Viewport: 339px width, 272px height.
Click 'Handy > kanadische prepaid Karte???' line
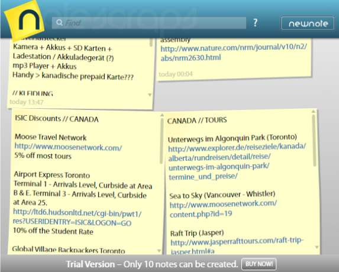pyautogui.click(x=73, y=76)
